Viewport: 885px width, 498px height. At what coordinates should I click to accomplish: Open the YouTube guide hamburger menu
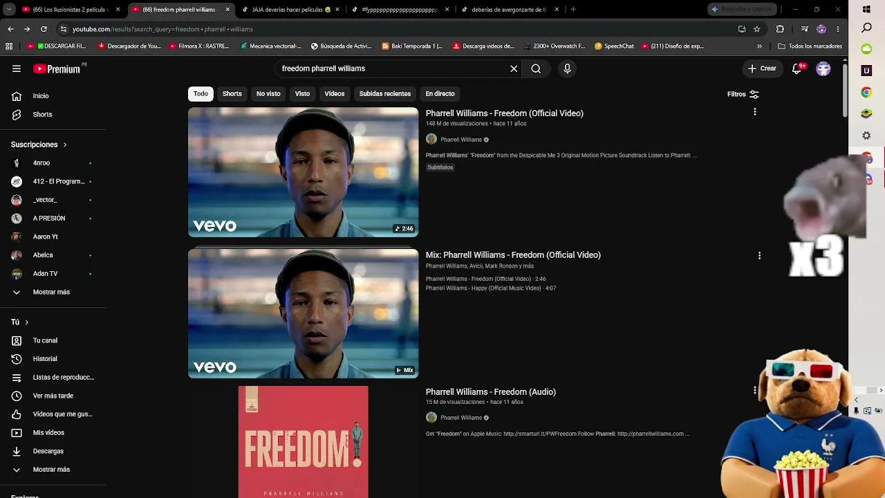(17, 68)
